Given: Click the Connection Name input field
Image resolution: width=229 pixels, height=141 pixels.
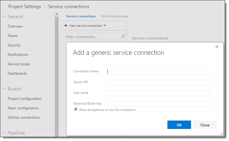Looking at the screenshot, I should pyautogui.click(x=159, y=72).
